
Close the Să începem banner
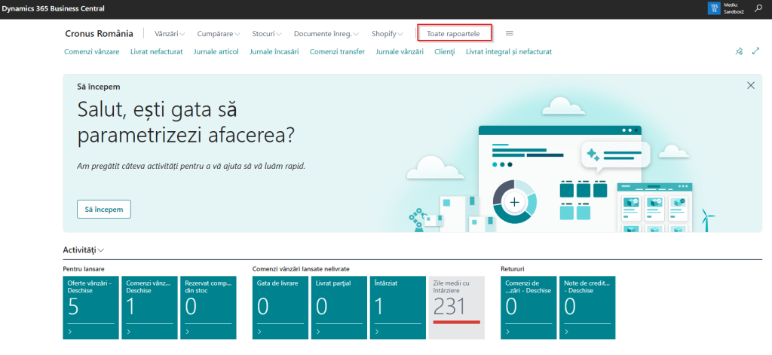click(751, 85)
